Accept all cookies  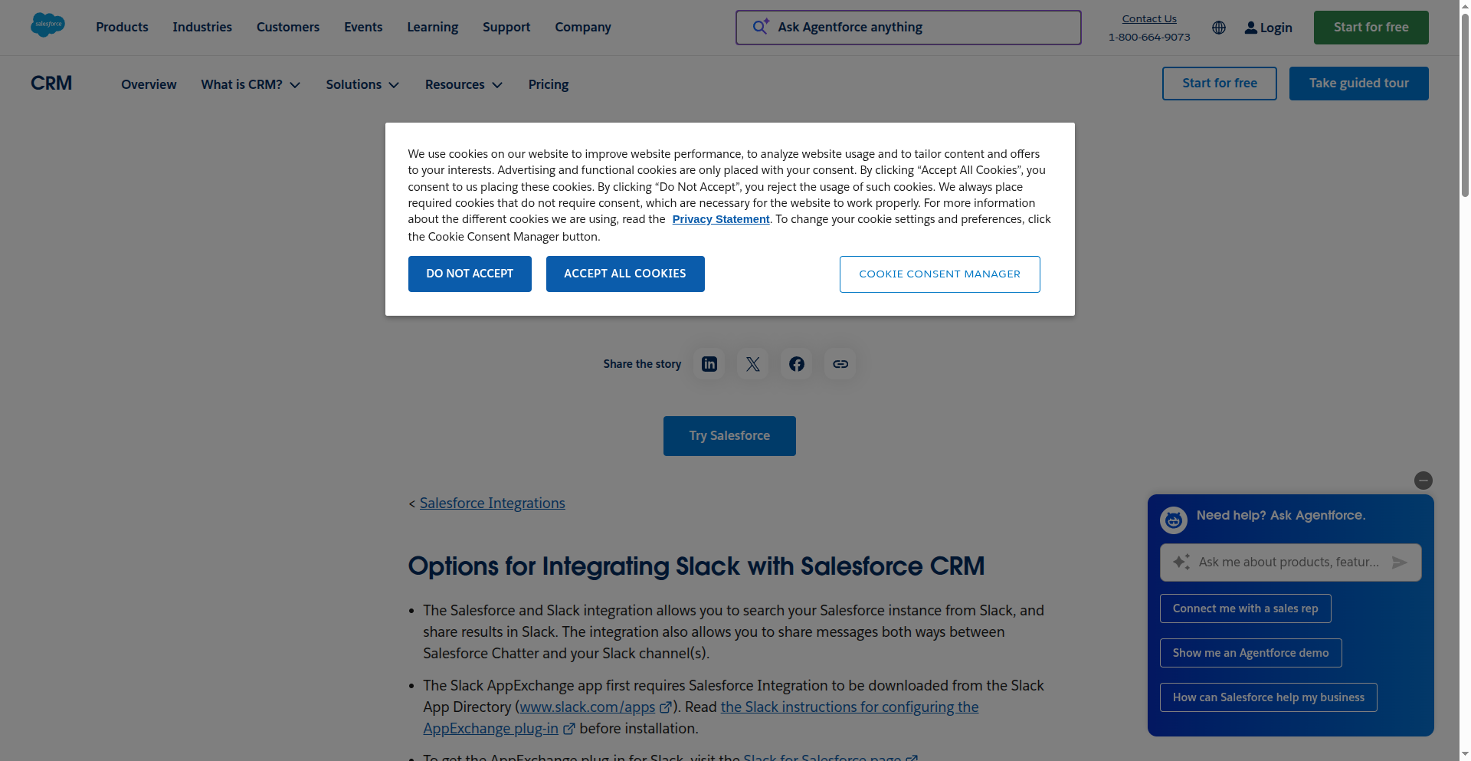pyautogui.click(x=624, y=274)
